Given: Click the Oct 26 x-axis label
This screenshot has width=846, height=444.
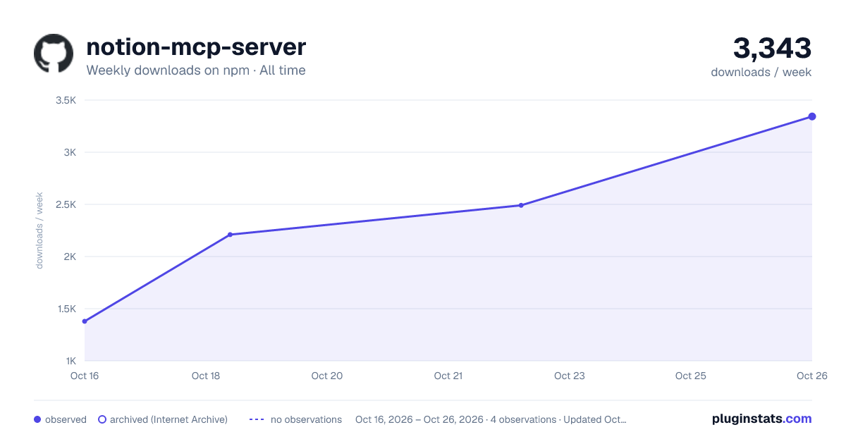Looking at the screenshot, I should coord(811,376).
